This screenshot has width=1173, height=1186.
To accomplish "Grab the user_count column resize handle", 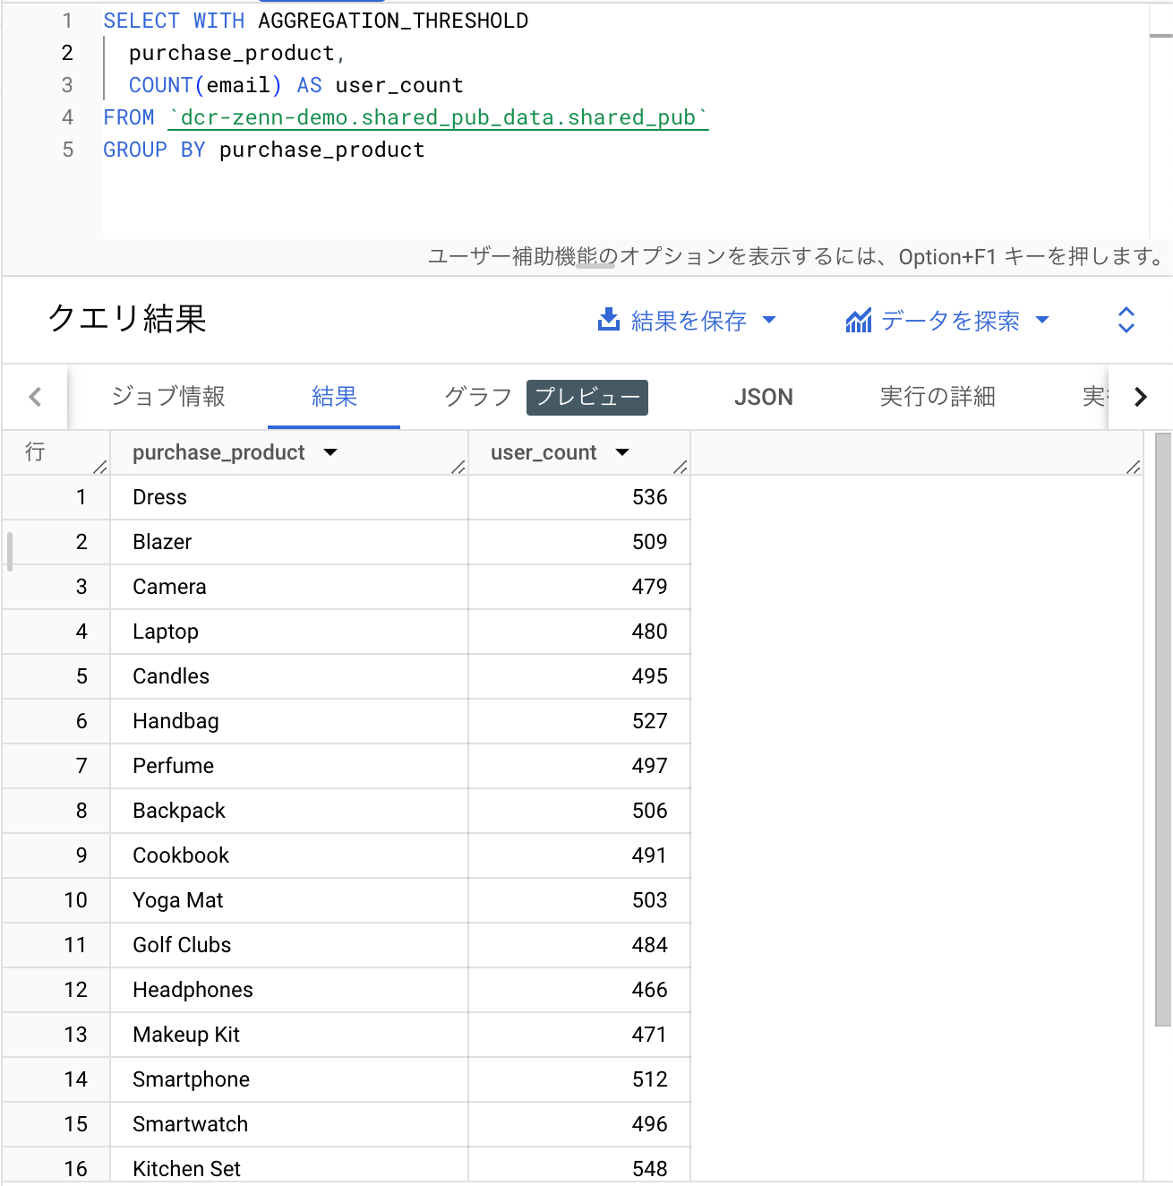I will (x=681, y=467).
